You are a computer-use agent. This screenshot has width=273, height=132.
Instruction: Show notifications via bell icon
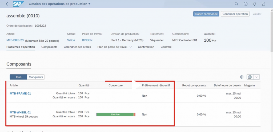(255, 4)
